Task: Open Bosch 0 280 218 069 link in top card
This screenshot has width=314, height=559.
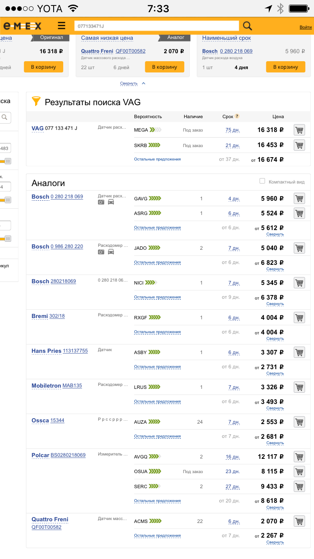Action: pos(236,51)
